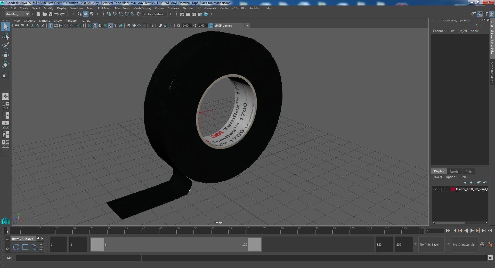495x268 pixels.
Task: Start IPR render
Action: click(x=194, y=14)
